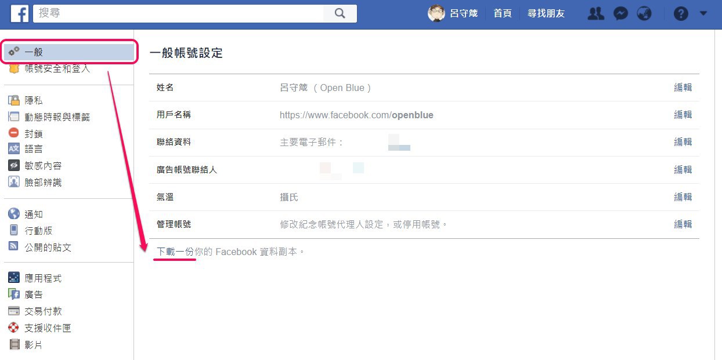Click the globe icon beside 通知
This screenshot has width=722, height=360.
coord(14,214)
